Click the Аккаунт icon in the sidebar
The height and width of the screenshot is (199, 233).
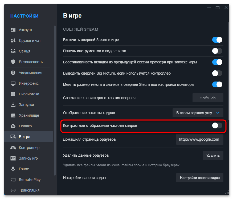pyautogui.click(x=13, y=30)
